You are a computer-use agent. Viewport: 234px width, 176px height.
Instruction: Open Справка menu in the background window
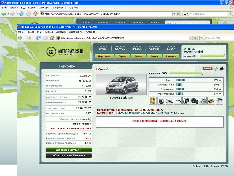point(74,8)
